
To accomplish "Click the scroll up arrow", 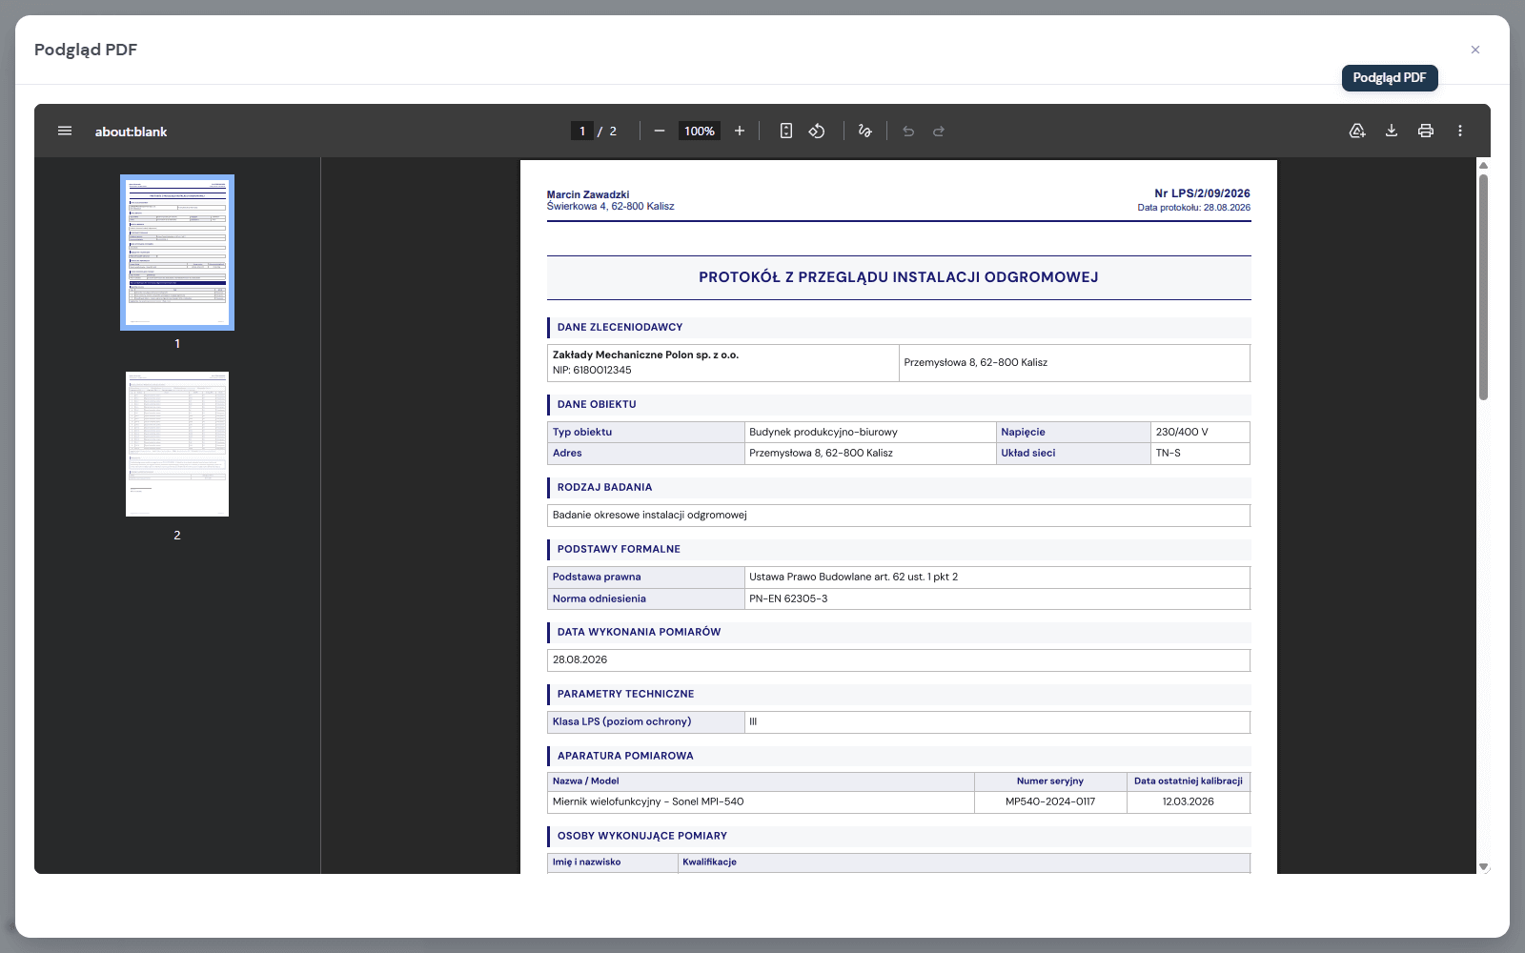I will 1483,165.
